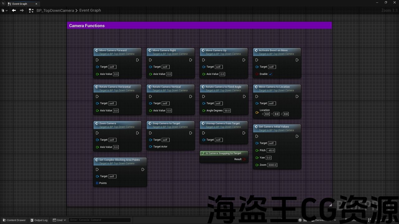
Task: Click Set Complex Blocking Area Points exec output
Action: click(143, 170)
